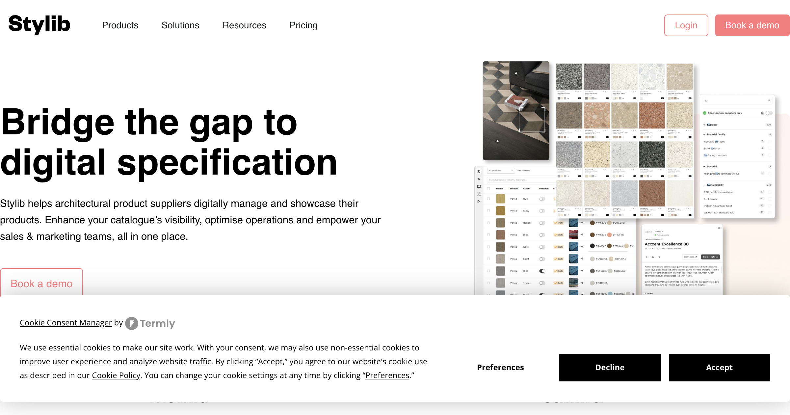Toggle Featured for Penta Diad
Screen dimensions: 790x415
[x=542, y=235]
